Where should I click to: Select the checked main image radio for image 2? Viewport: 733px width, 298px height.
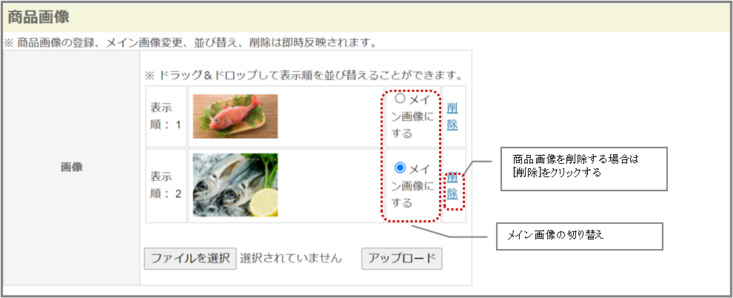[400, 167]
